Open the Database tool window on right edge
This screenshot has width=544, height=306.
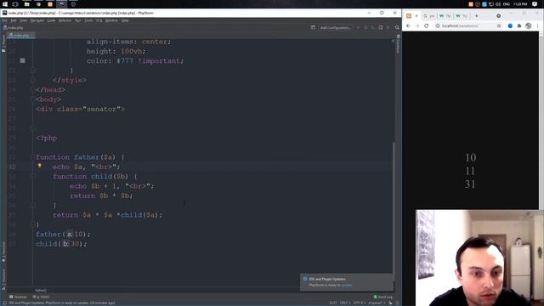(x=398, y=44)
